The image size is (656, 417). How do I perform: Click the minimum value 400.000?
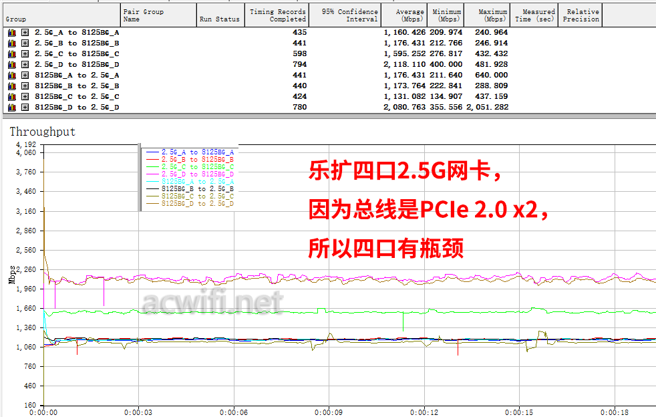pyautogui.click(x=446, y=64)
